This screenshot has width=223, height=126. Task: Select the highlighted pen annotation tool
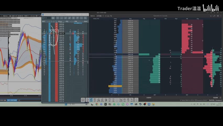click(x=91, y=100)
